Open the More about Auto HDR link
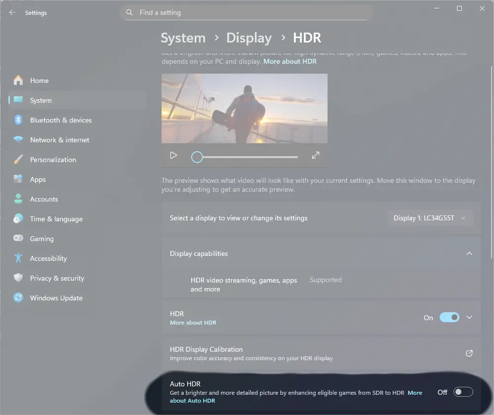494x415 pixels. coord(192,401)
